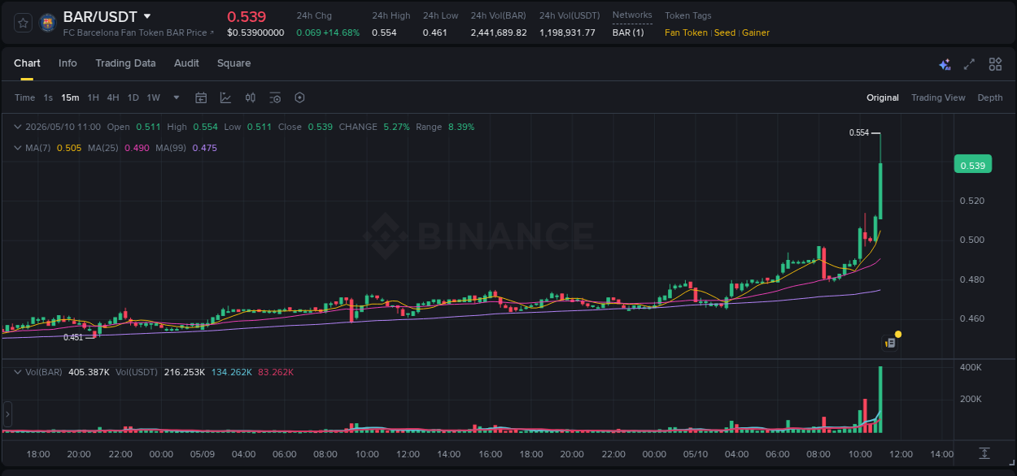Select the 1s interval
1017x476 pixels.
click(48, 97)
